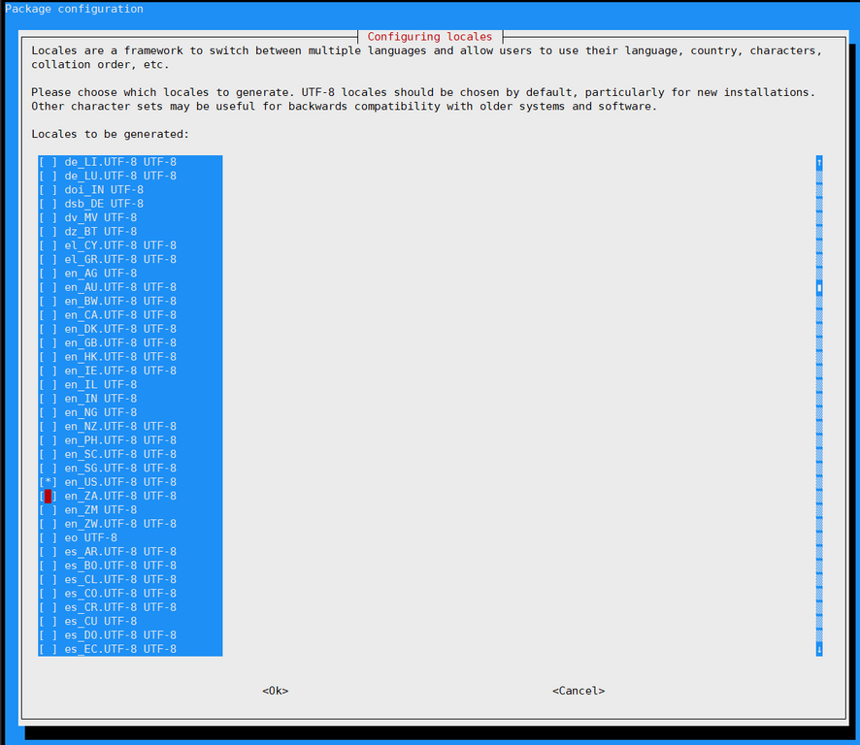Viewport: 860px width, 745px height.
Task: Tick the en_AG UTF-8 checkbox
Action: tap(48, 274)
